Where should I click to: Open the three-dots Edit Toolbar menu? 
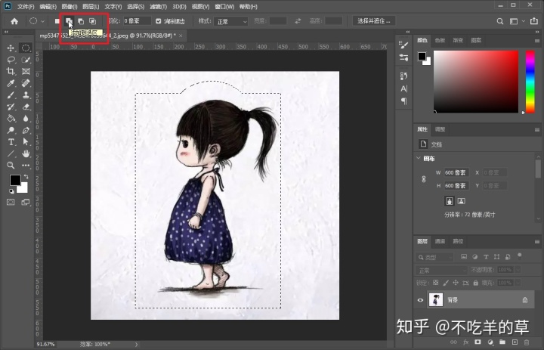point(26,166)
